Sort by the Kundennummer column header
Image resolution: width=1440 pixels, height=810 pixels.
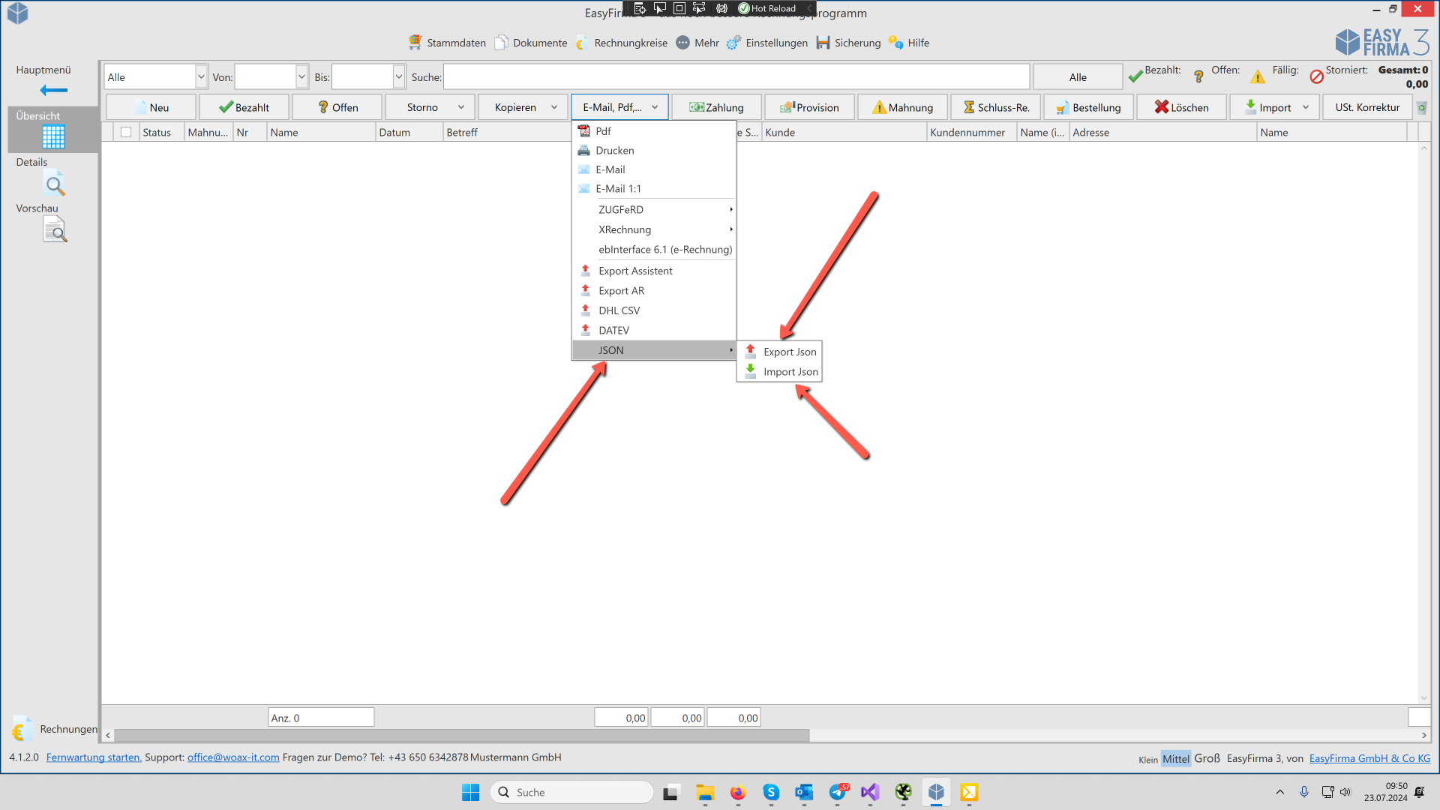pos(971,132)
